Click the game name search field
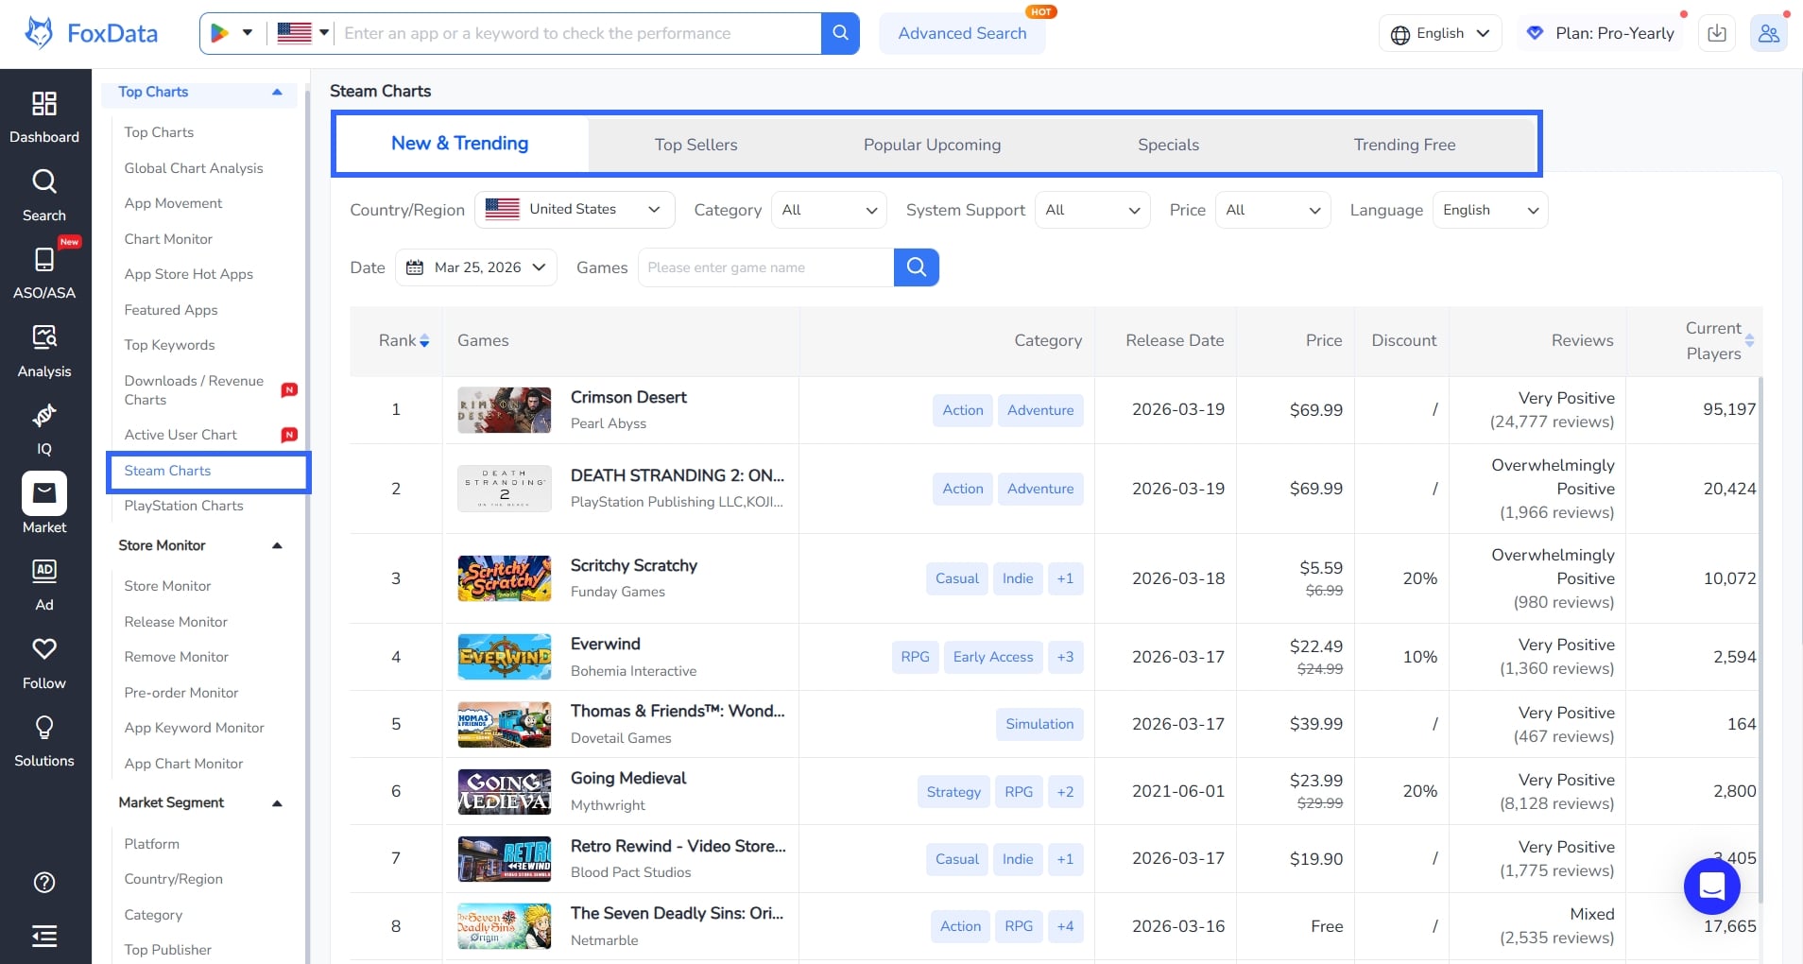This screenshot has width=1803, height=964. [765, 267]
